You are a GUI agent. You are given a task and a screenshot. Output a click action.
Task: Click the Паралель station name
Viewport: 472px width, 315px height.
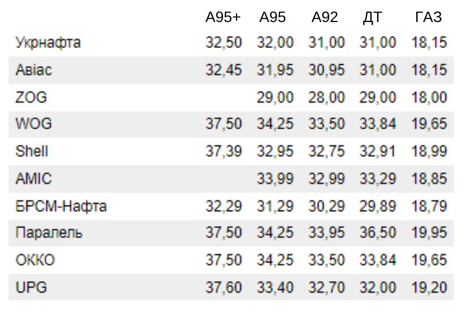[x=49, y=233]
